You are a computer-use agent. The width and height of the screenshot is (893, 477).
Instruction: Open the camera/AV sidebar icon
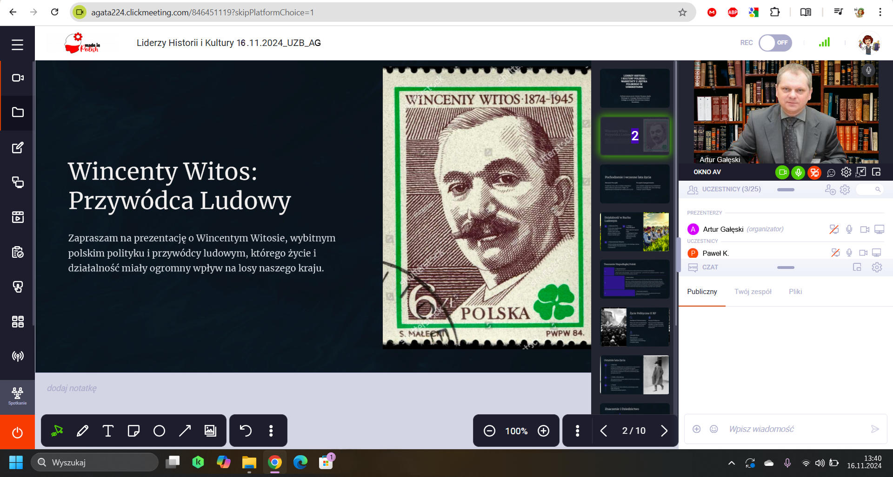(x=18, y=78)
